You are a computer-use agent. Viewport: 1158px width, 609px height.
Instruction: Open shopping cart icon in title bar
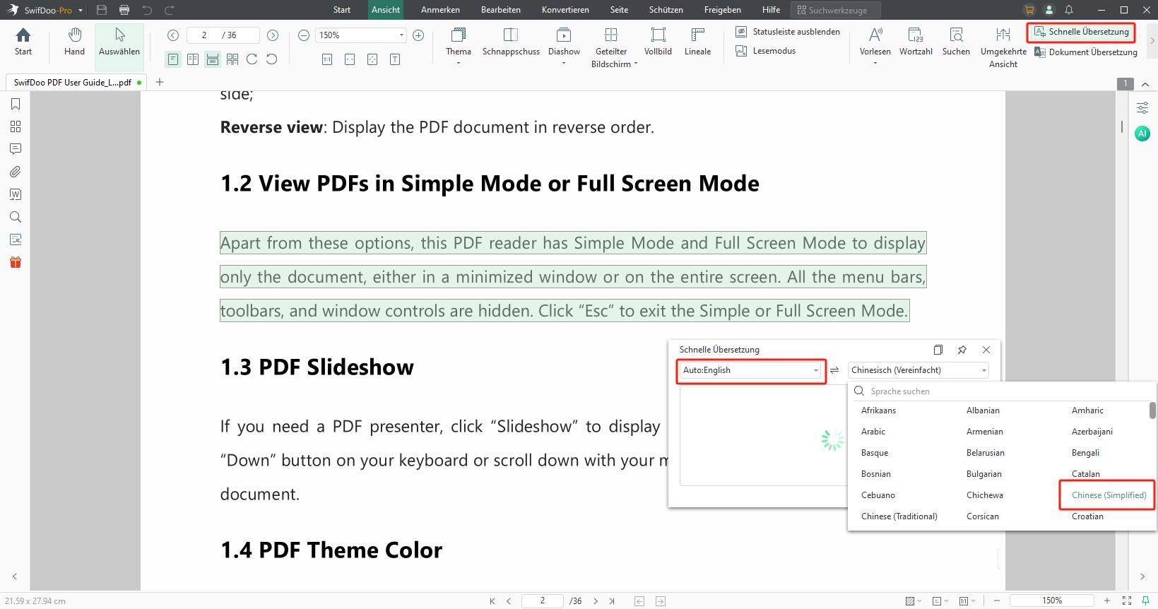[x=1029, y=10]
